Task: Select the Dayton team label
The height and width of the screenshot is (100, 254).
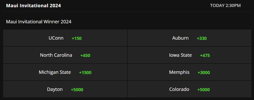Action: pyautogui.click(x=55, y=89)
